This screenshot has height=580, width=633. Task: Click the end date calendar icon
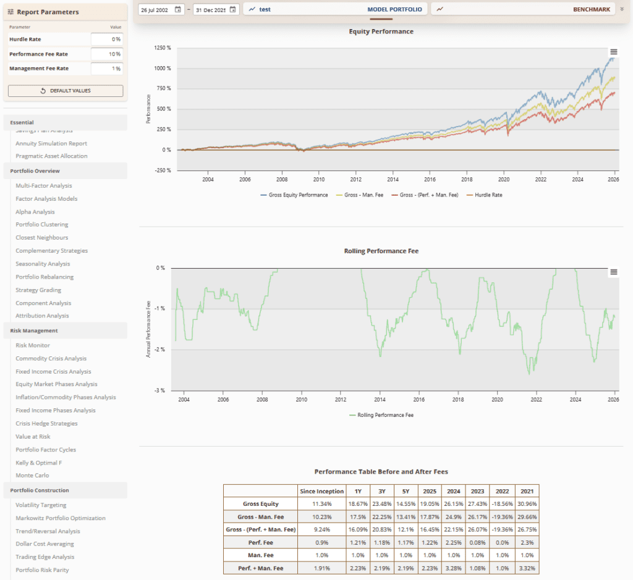click(232, 9)
